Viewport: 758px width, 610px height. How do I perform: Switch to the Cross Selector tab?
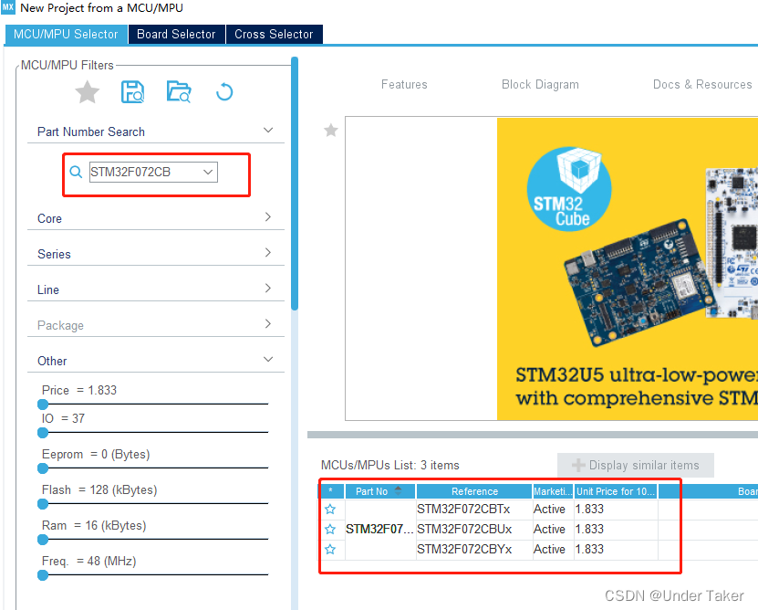[x=274, y=35]
